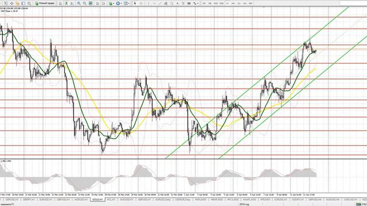The image size is (367, 206).
Task: Open the #CL,H1 chart tab
Action: click(x=111, y=200)
